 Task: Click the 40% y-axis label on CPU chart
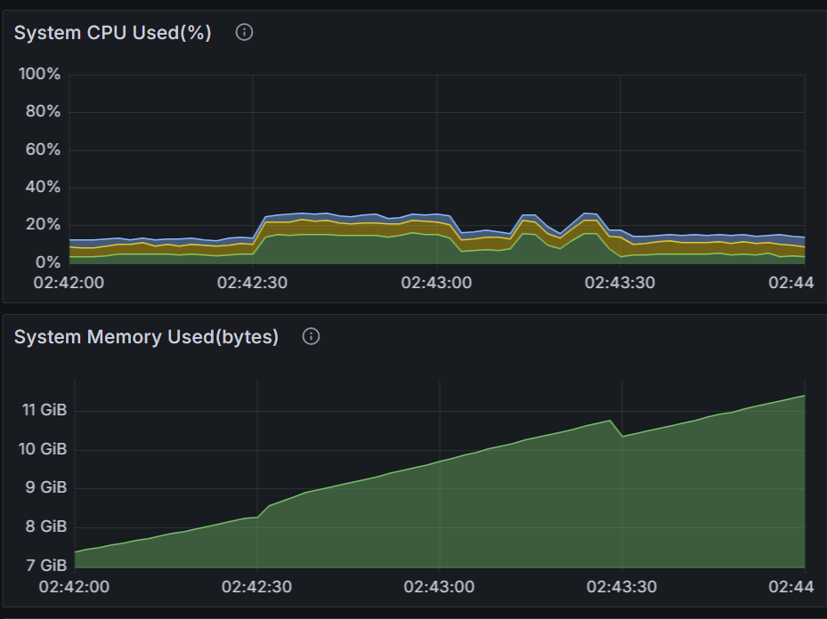tap(41, 188)
